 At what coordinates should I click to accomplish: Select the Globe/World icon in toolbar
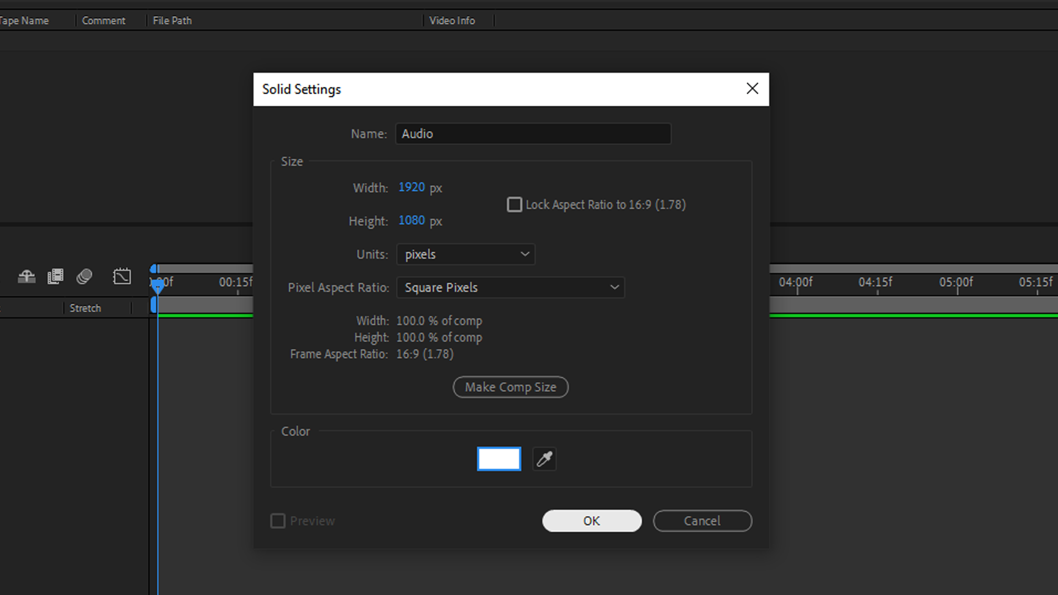tap(85, 276)
